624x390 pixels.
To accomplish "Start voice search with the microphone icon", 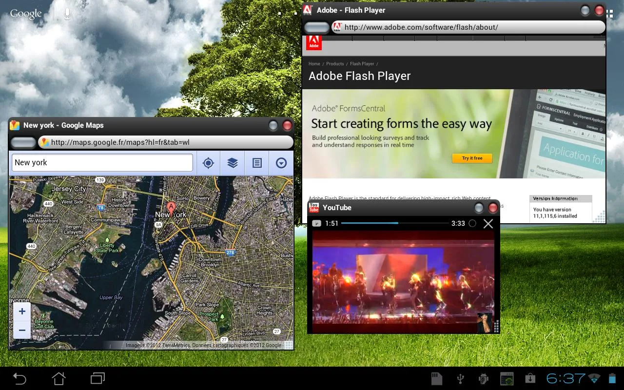I will pos(67,14).
